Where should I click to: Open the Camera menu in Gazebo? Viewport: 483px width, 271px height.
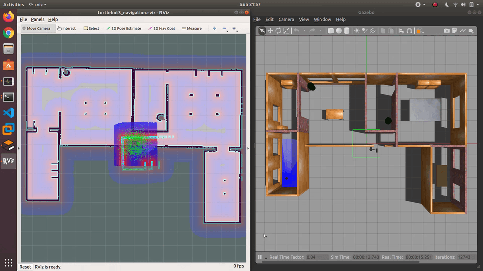click(x=286, y=19)
